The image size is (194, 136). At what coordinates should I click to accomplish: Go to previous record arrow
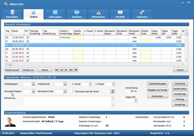click(x=61, y=70)
